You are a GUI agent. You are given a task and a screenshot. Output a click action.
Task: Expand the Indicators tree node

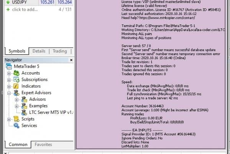[9, 86]
